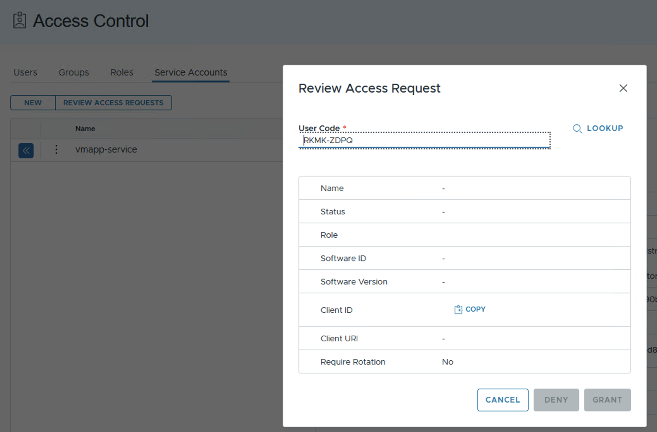Click the LOOKUP magnifier icon
Viewport: 657px width, 432px height.
click(577, 129)
